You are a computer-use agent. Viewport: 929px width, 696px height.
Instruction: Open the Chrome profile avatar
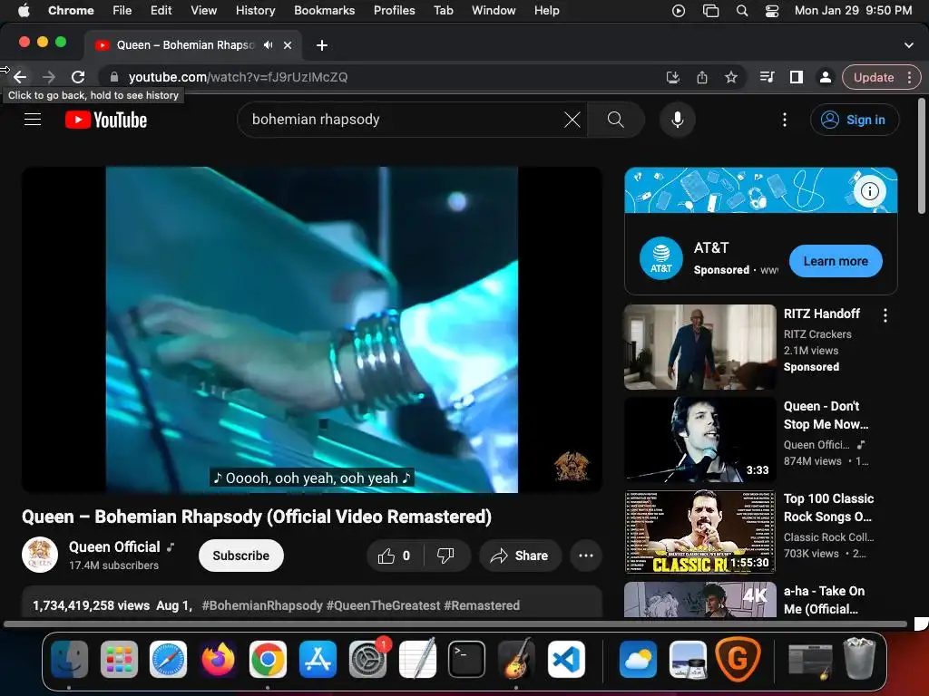point(825,77)
